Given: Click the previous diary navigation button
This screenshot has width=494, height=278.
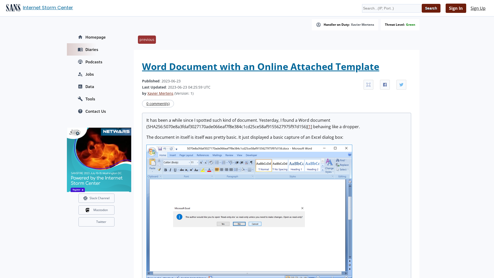Looking at the screenshot, I should (147, 39).
